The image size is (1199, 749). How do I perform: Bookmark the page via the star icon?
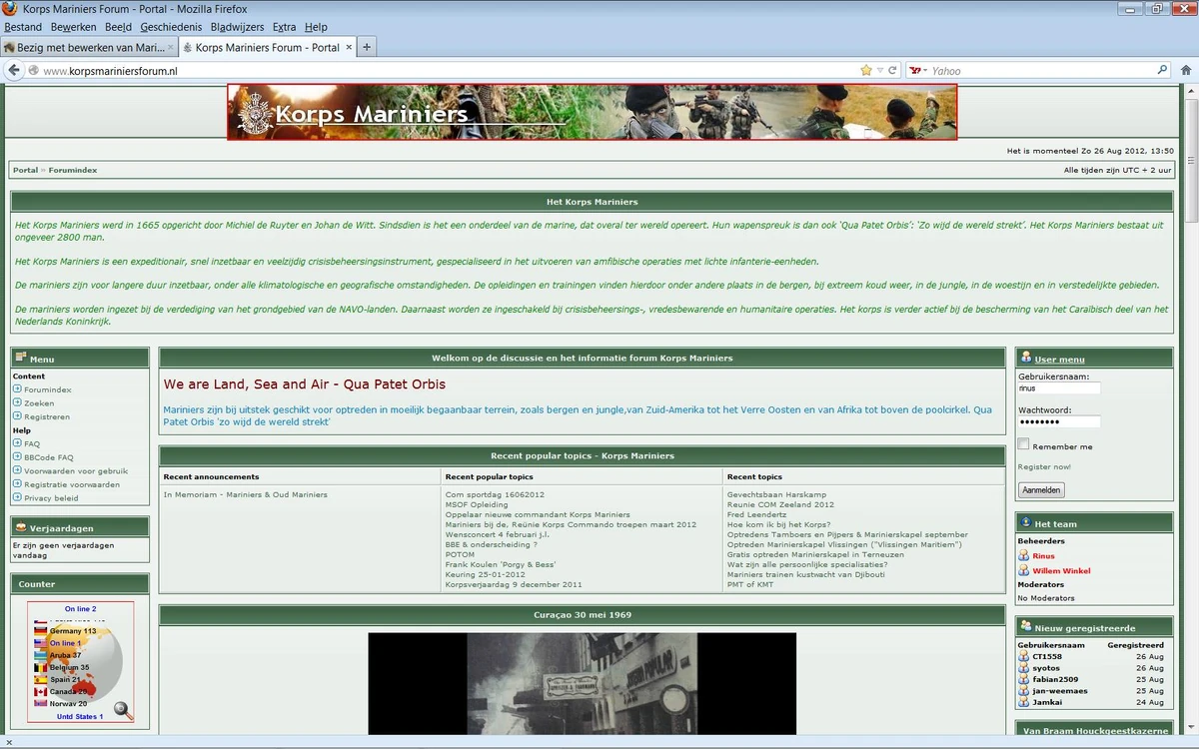pyautogui.click(x=866, y=70)
